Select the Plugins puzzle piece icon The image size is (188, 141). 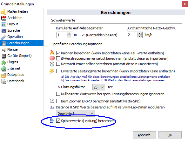tap(4, 62)
